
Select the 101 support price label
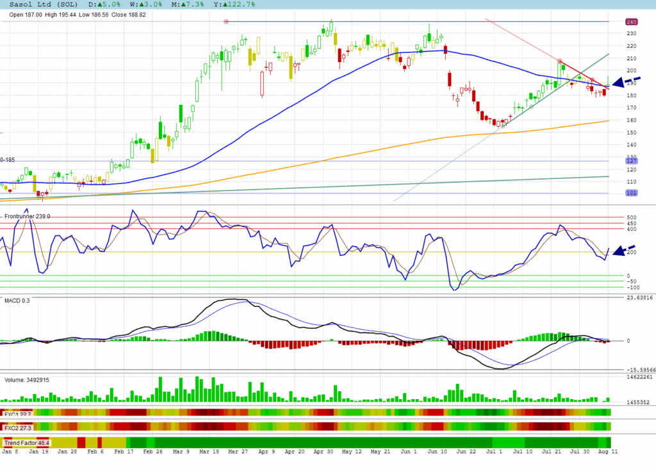coord(631,193)
